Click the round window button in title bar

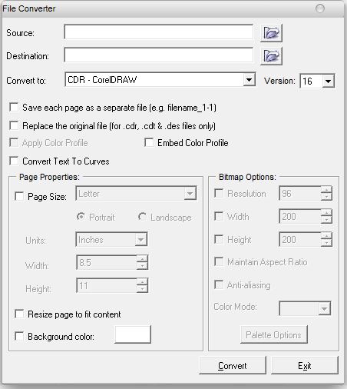[x=320, y=8]
